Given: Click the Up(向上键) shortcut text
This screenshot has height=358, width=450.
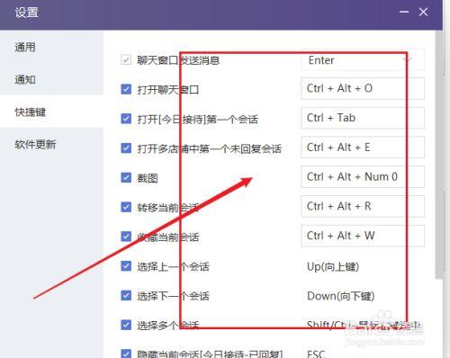Looking at the screenshot, I should pos(333,266).
